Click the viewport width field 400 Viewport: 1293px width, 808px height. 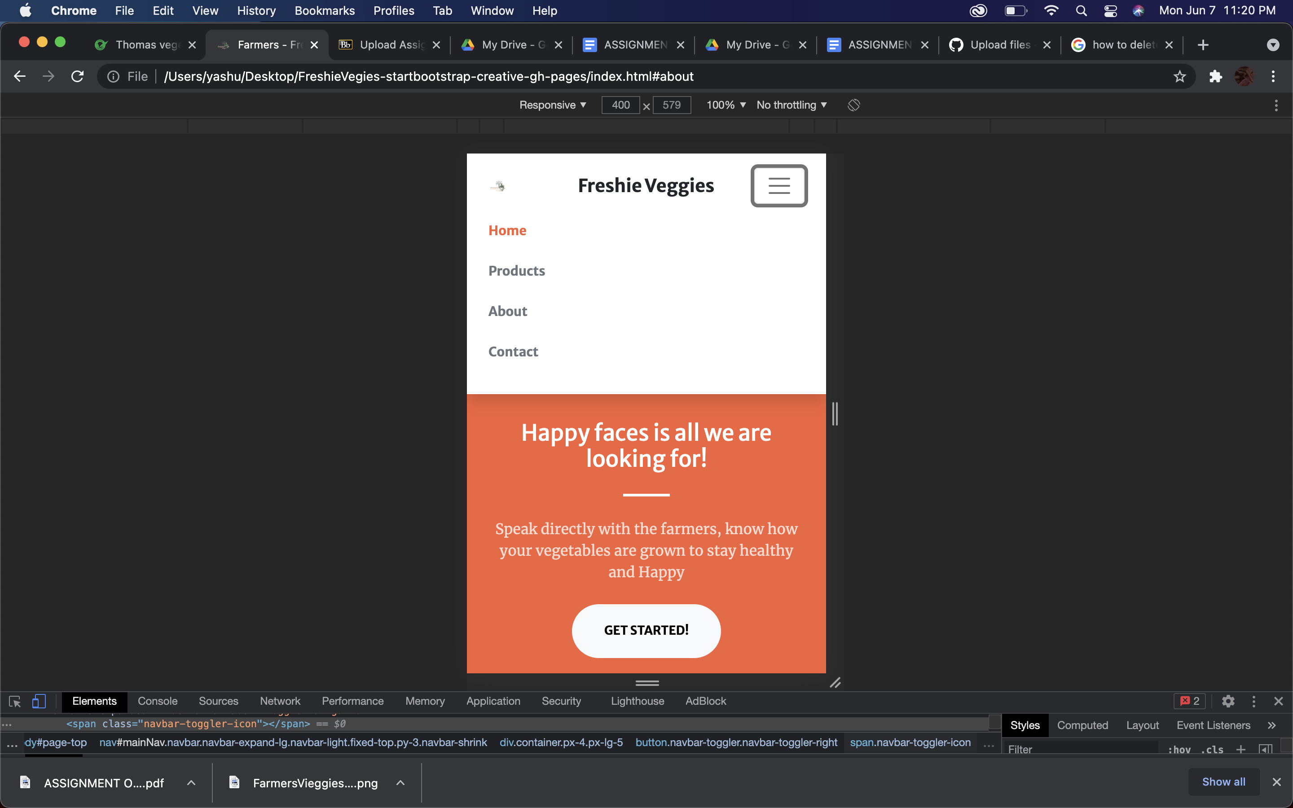tap(620, 105)
